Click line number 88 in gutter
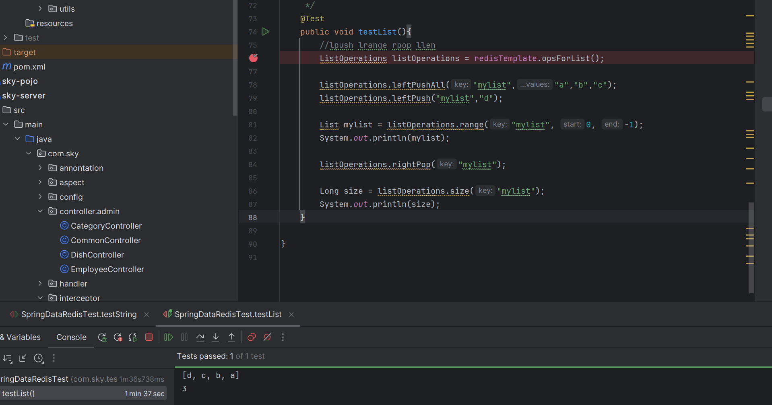772x405 pixels. point(252,217)
